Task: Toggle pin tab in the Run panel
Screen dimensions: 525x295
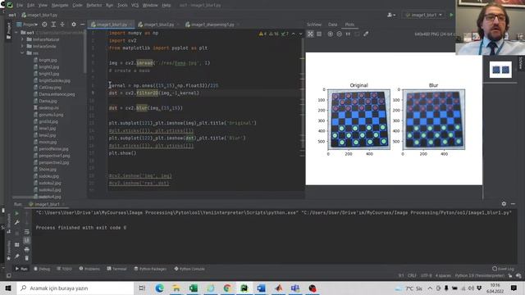Action: pyautogui.click(x=16, y=256)
